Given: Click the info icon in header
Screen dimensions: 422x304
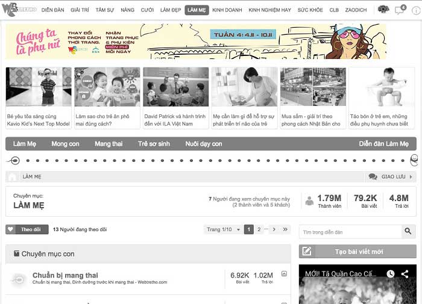Looking at the screenshot, I should [416, 10].
